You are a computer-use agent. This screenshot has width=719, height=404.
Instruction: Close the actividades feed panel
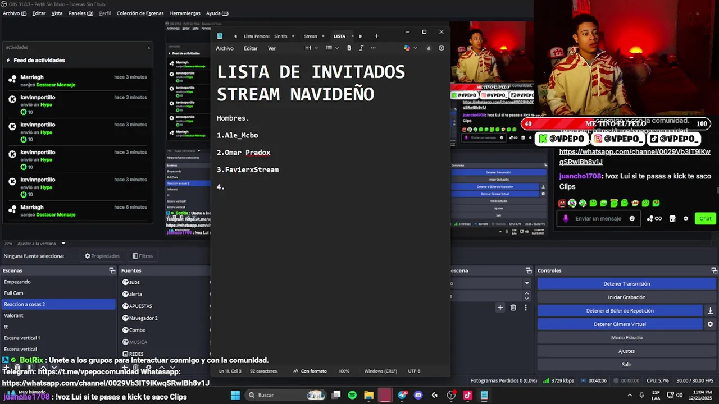pos(149,47)
